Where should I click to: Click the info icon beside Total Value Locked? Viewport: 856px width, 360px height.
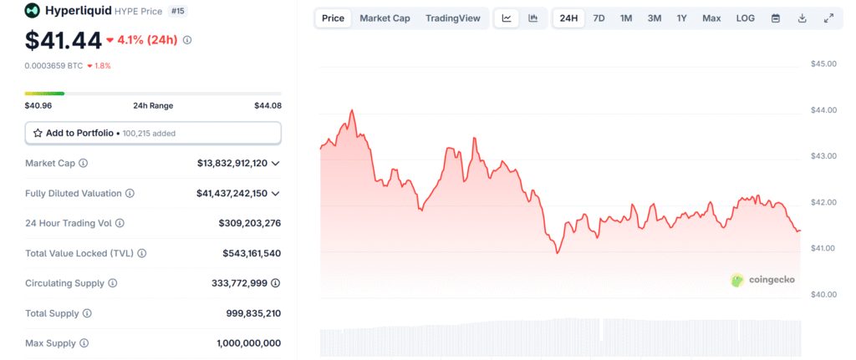142,253
